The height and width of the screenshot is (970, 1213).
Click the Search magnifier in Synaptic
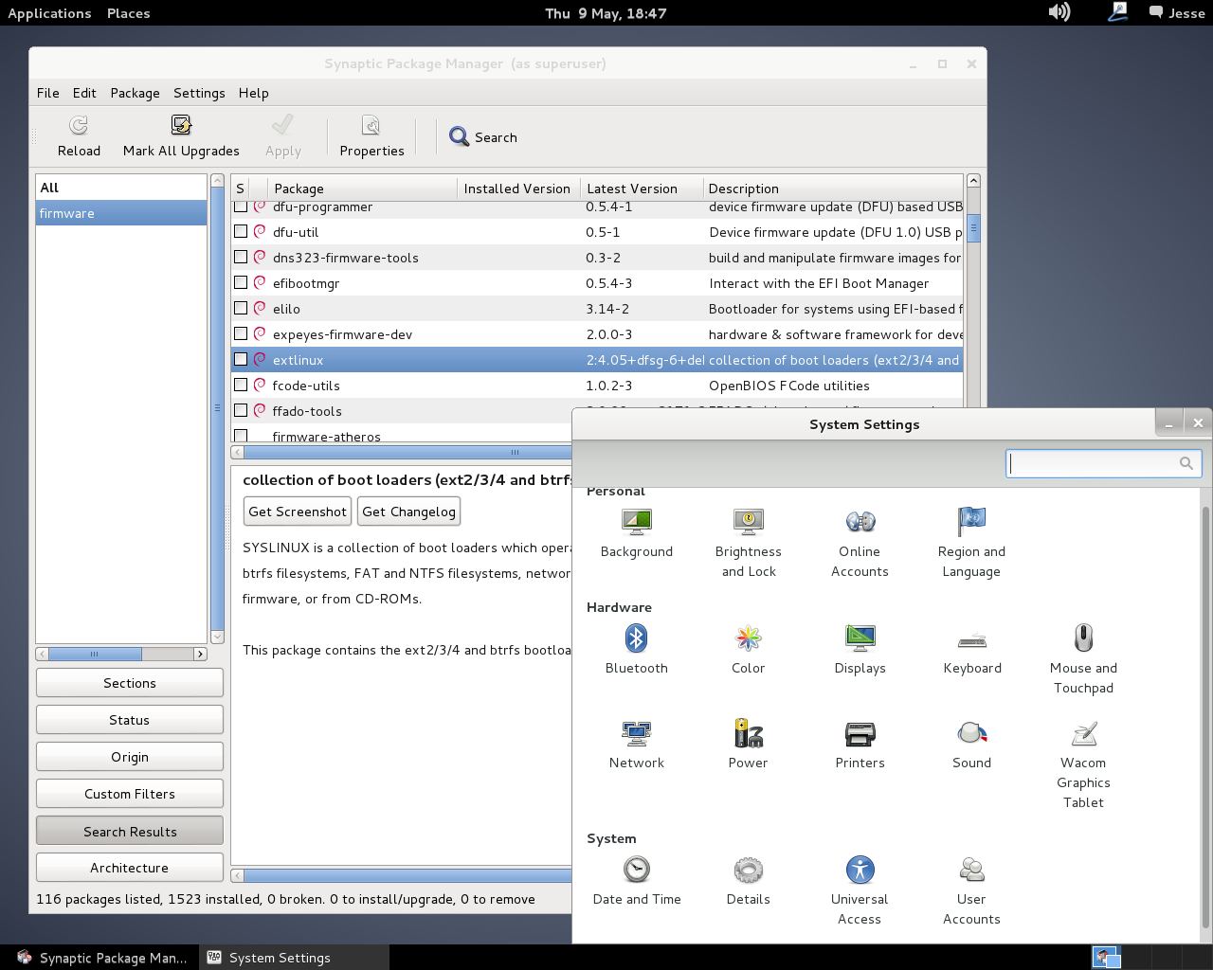click(x=460, y=137)
